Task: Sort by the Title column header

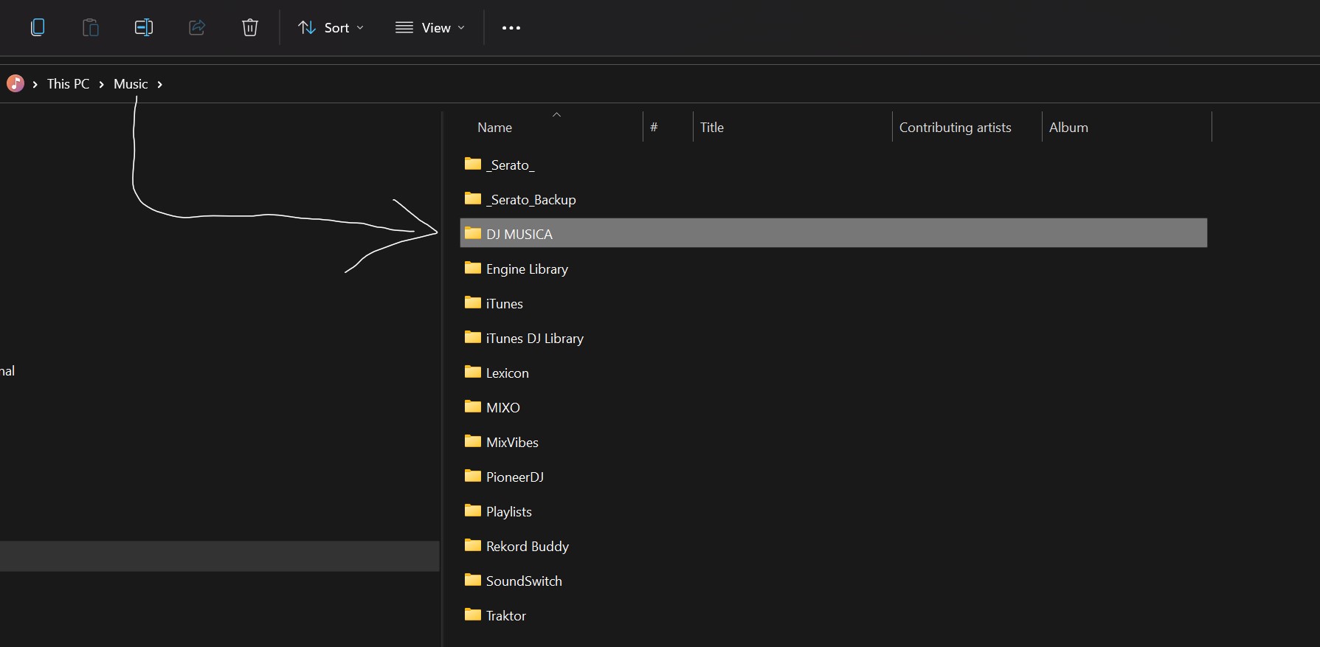Action: point(712,128)
